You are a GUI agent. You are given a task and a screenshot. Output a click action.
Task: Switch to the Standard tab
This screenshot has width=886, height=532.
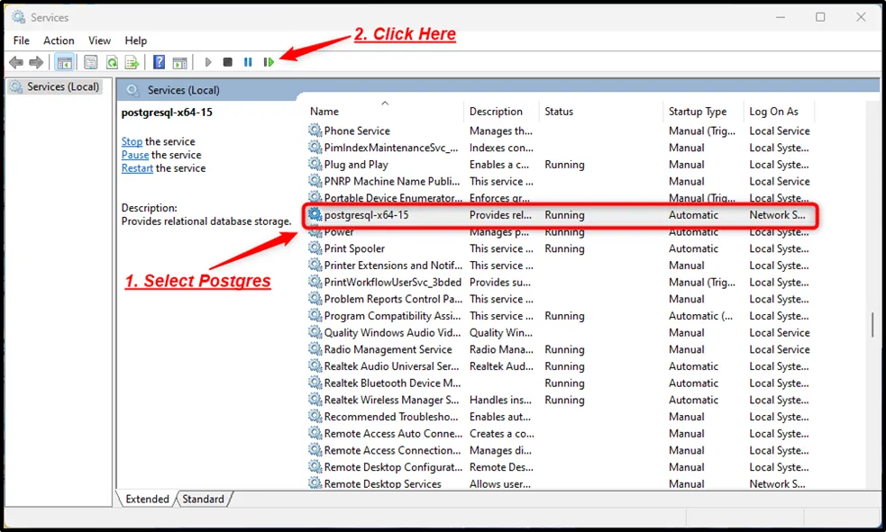[x=203, y=499]
